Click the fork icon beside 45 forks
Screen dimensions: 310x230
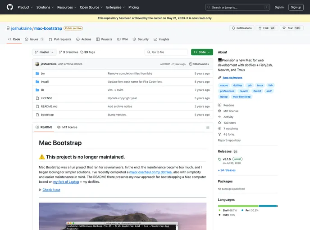click(x=219, y=134)
